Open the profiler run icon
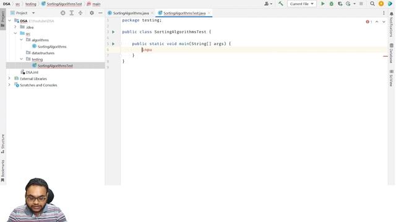The height and width of the screenshot is (222, 396). 348,4
